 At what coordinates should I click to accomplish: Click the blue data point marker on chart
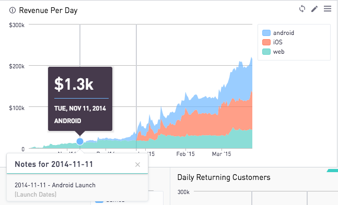click(x=80, y=141)
